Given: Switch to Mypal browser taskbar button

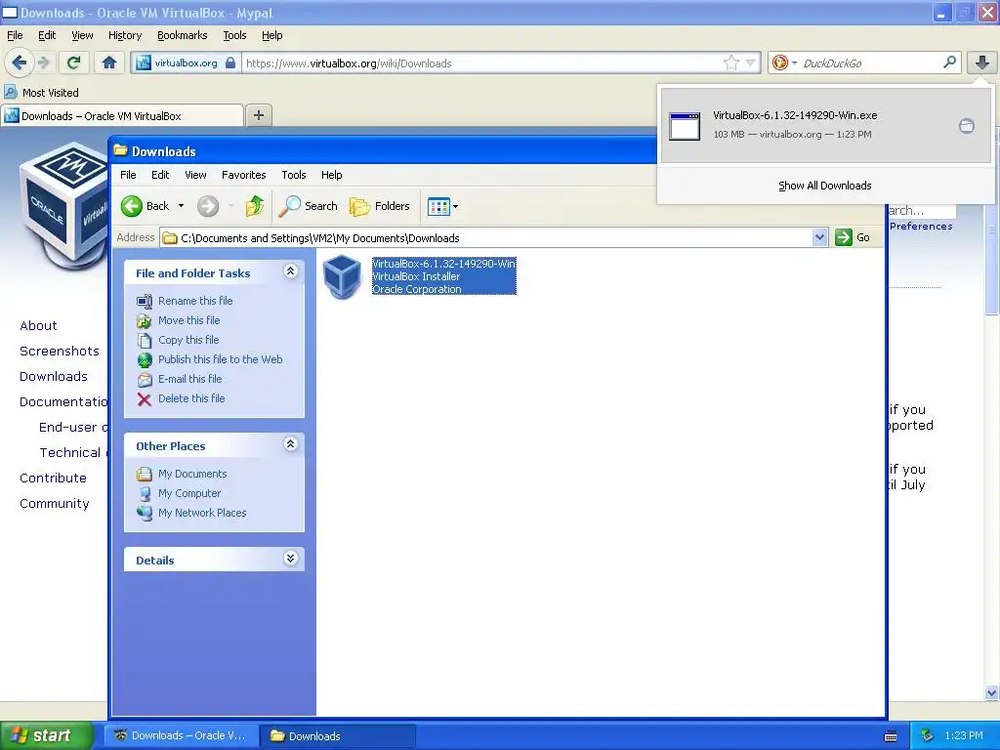Looking at the screenshot, I should [181, 736].
